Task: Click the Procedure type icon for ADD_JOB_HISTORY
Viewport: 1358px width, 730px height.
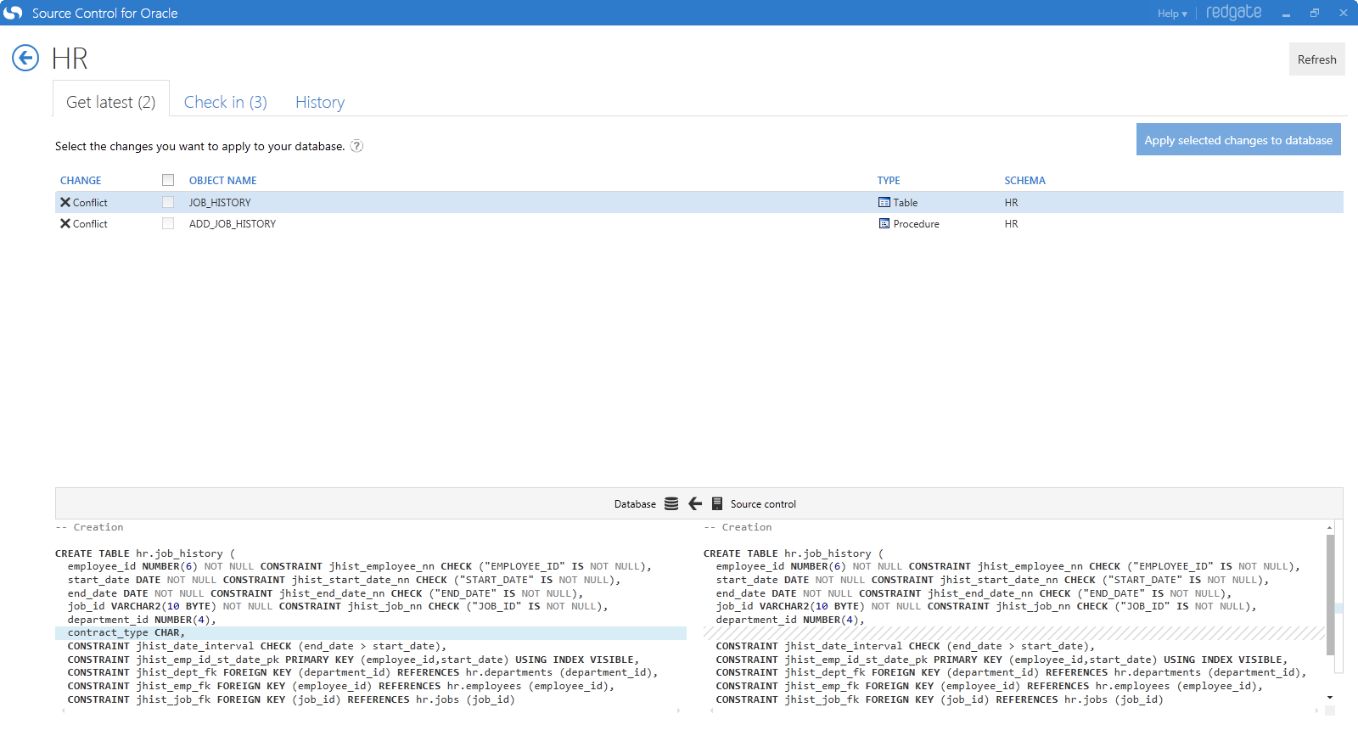Action: [x=884, y=224]
